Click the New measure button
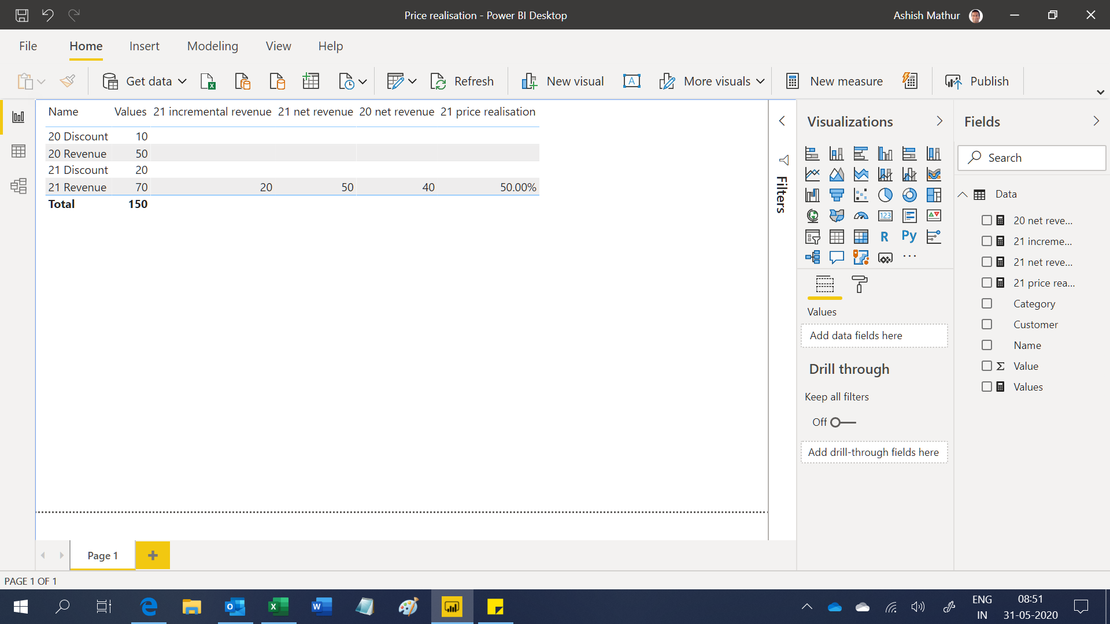The height and width of the screenshot is (624, 1110). point(834,81)
